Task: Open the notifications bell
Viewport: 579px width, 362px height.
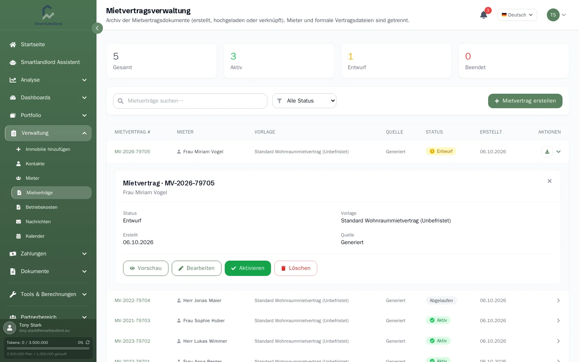Action: tap(484, 15)
